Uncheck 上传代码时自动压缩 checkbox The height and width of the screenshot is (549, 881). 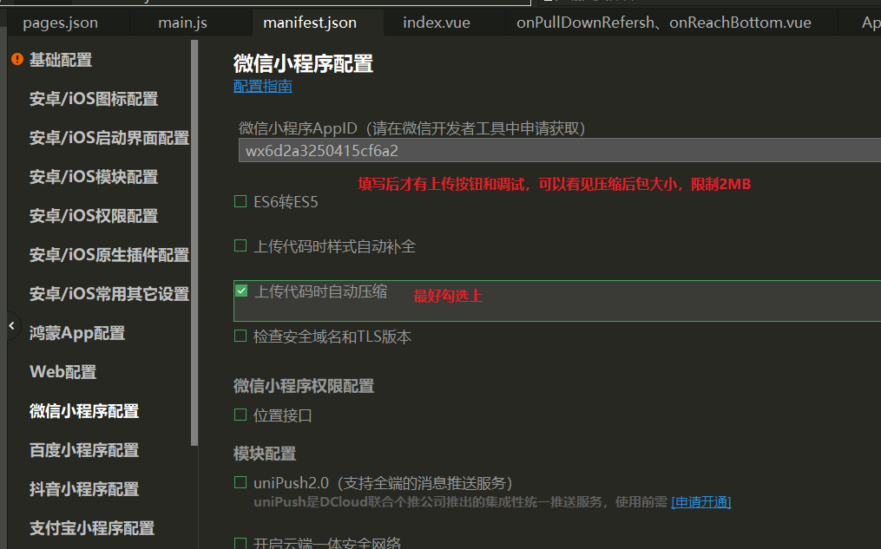(x=241, y=291)
